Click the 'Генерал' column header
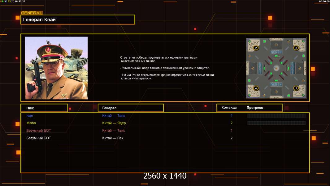The width and height of the screenshot is (330, 186). (130, 108)
